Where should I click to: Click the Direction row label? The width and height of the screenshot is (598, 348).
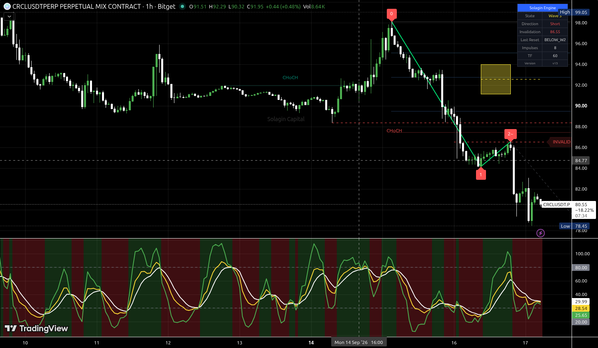pyautogui.click(x=530, y=24)
